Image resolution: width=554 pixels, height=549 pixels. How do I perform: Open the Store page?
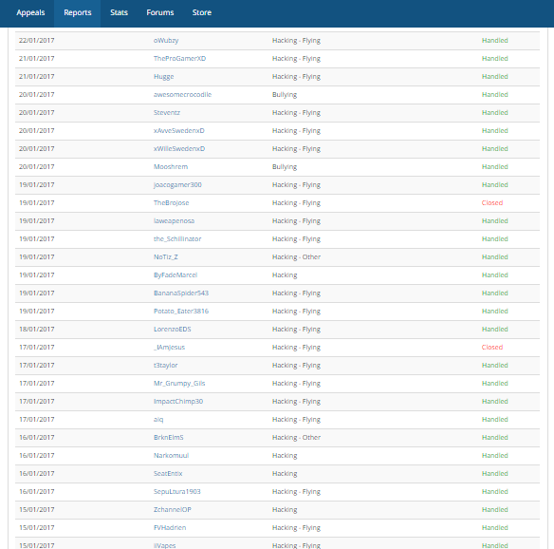coord(202,12)
